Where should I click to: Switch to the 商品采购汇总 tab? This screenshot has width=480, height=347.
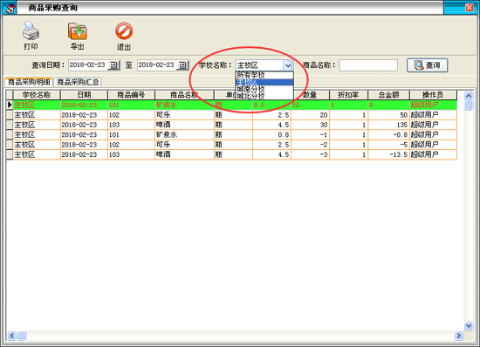(78, 82)
